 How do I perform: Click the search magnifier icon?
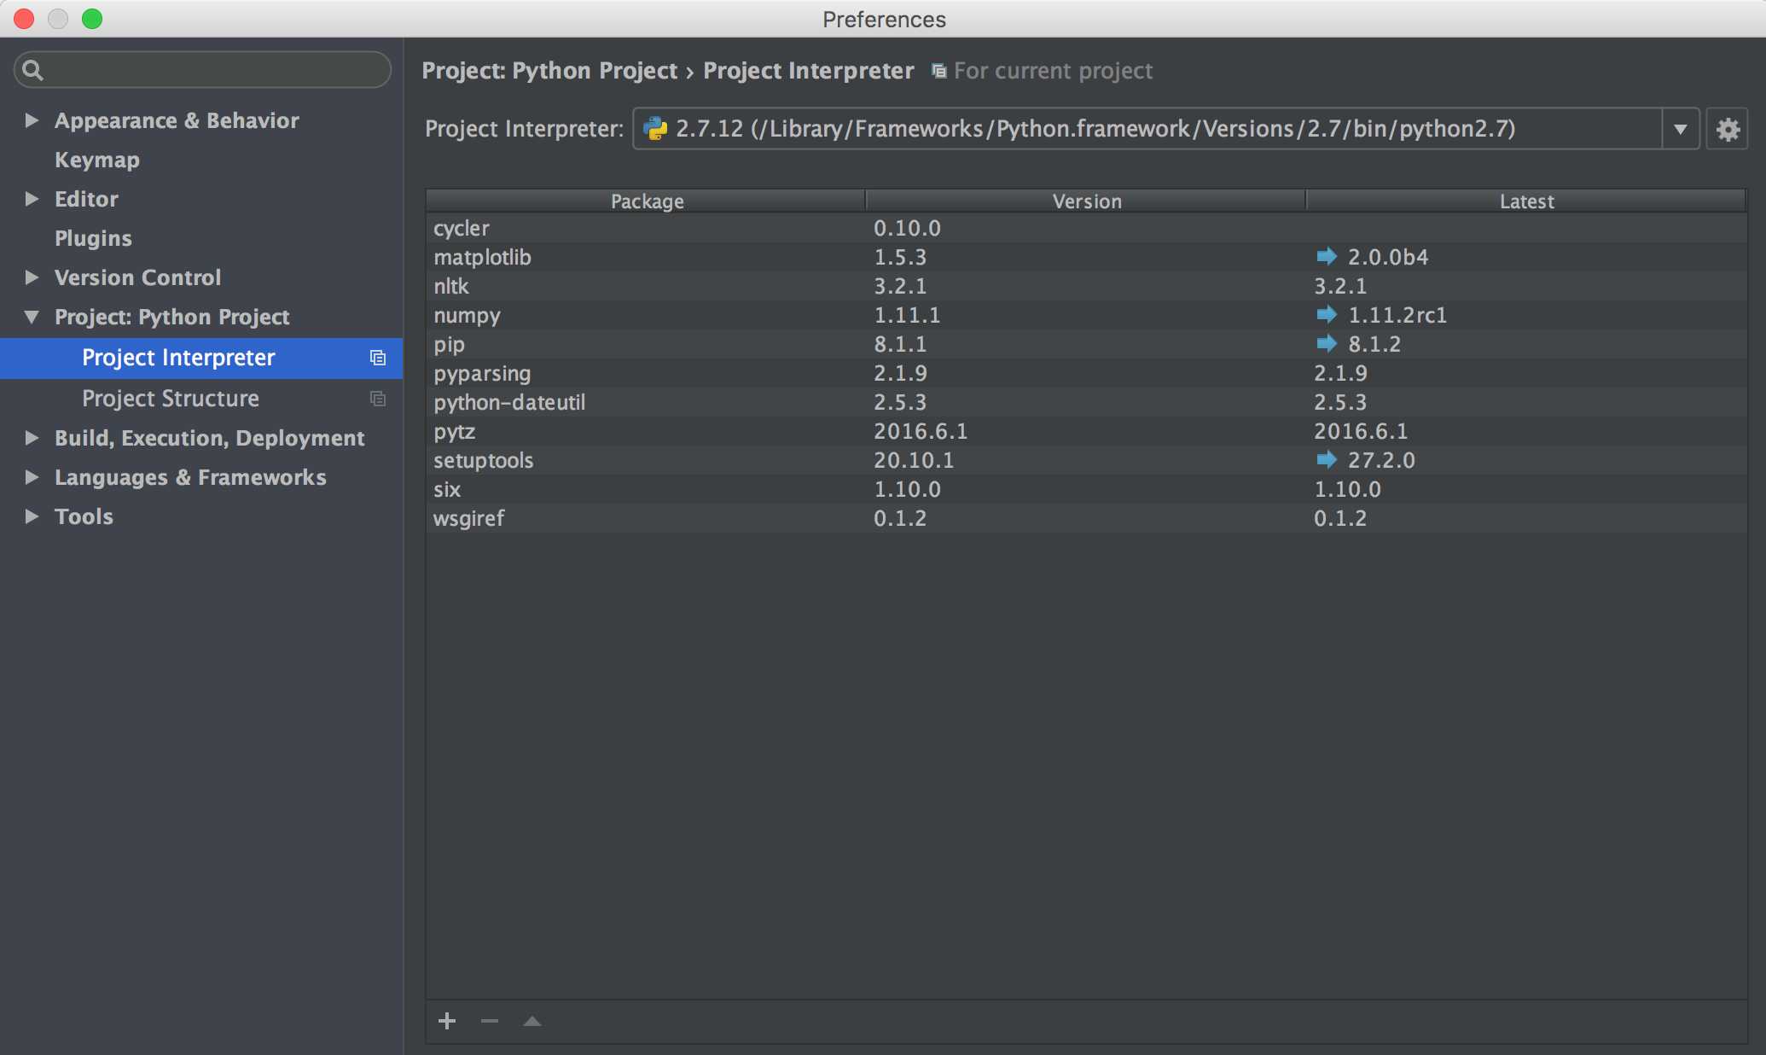coord(32,70)
